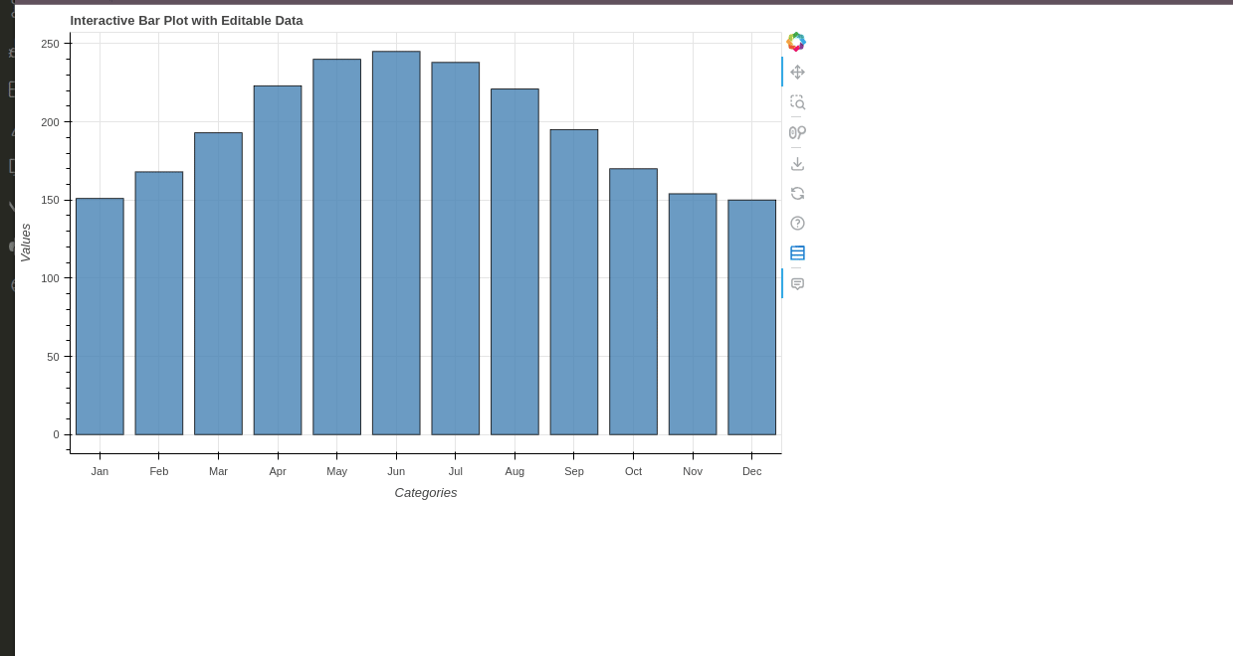This screenshot has width=1233, height=656.
Task: Open the Help tool icon
Action: (x=797, y=223)
